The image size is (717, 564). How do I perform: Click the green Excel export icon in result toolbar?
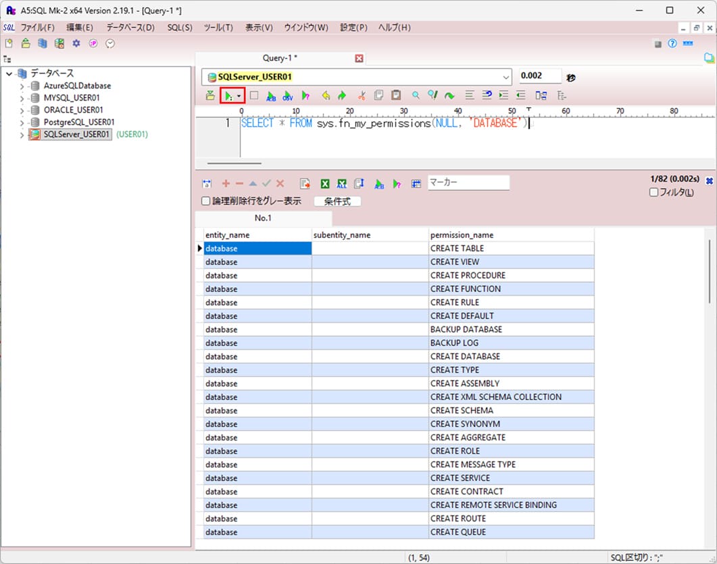pos(325,184)
